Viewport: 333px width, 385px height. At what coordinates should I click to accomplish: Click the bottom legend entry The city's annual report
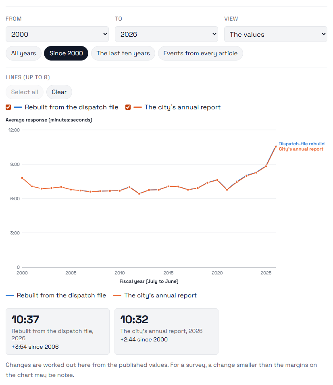tap(155, 295)
